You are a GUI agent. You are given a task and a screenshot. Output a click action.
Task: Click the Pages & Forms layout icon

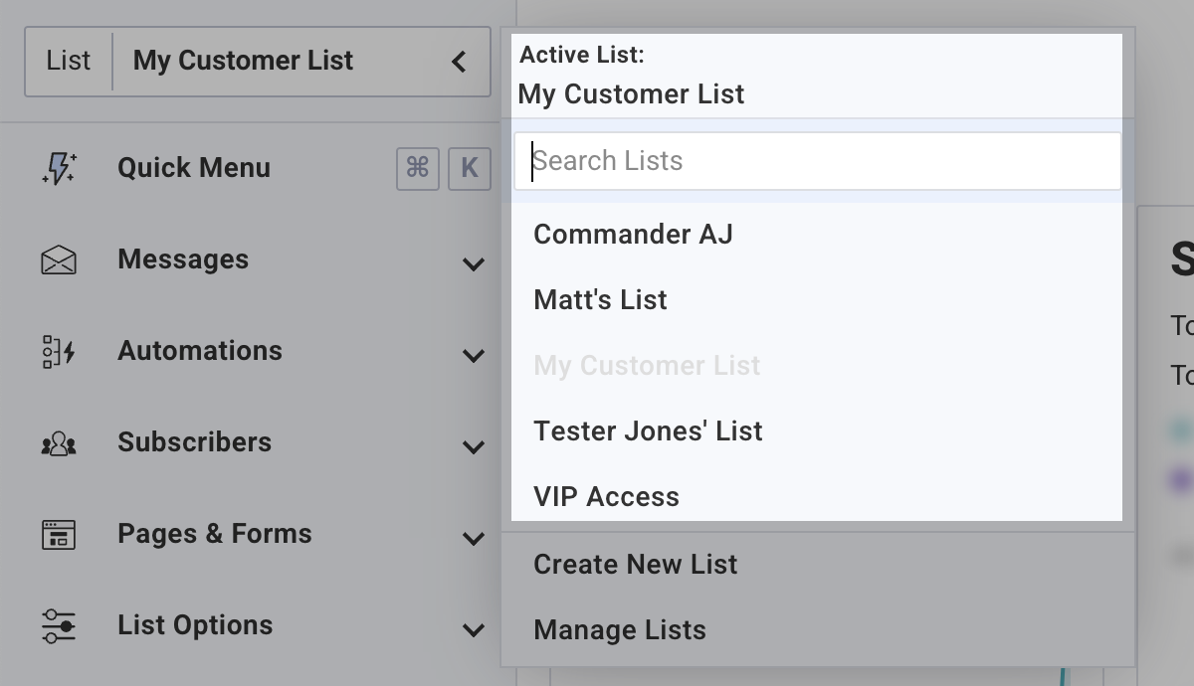(59, 535)
